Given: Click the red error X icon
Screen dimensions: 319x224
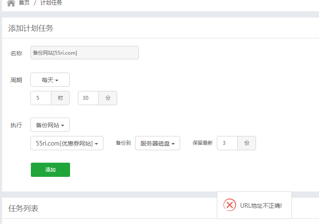Looking at the screenshot, I should [x=230, y=205].
